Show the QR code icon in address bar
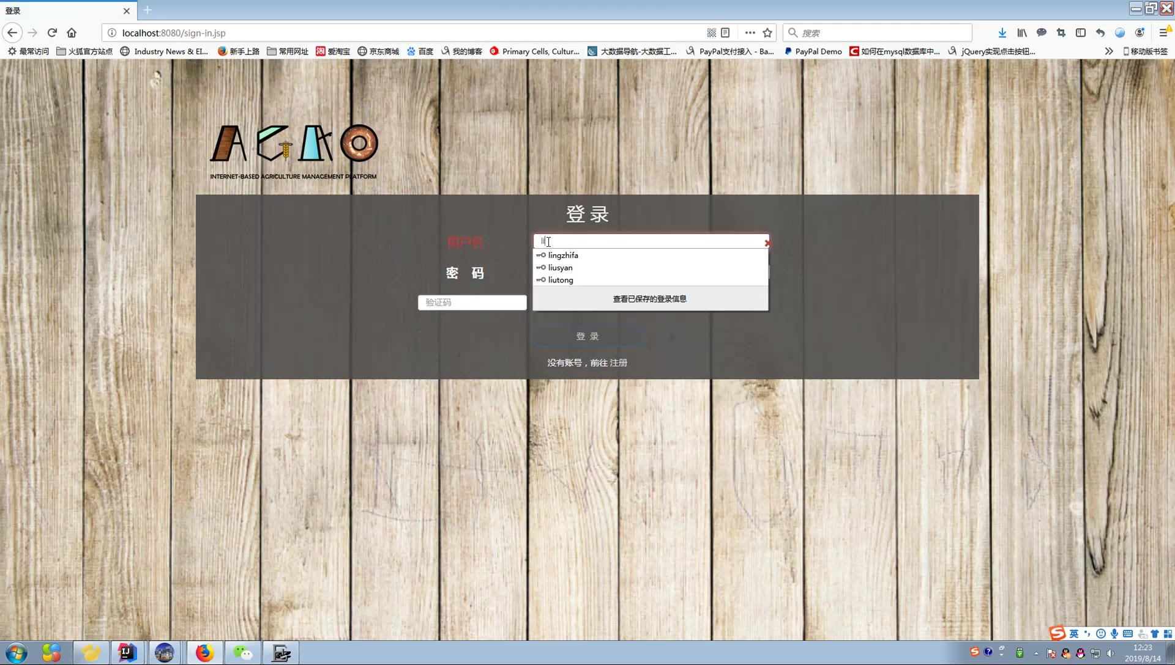1175x665 pixels. (711, 33)
